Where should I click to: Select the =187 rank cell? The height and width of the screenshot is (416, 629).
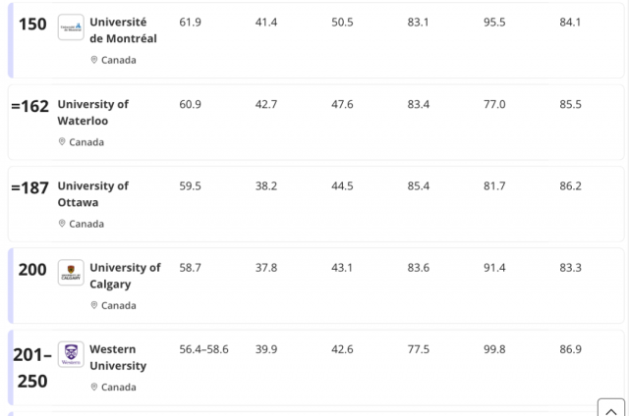29,187
